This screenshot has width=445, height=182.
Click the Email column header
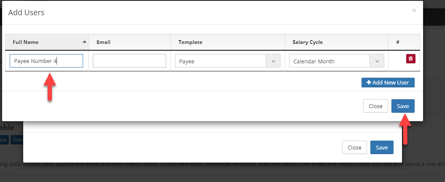(x=104, y=42)
